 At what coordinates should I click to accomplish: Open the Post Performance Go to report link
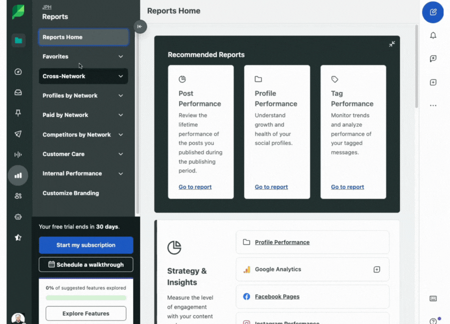click(195, 186)
